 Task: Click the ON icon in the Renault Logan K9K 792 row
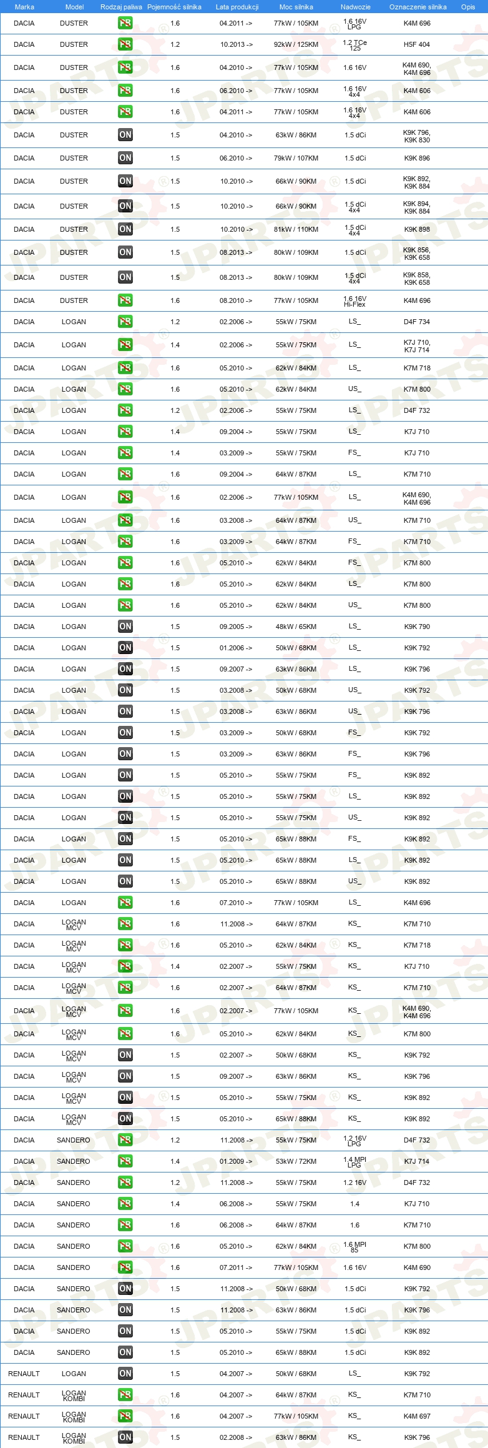pyautogui.click(x=125, y=1374)
